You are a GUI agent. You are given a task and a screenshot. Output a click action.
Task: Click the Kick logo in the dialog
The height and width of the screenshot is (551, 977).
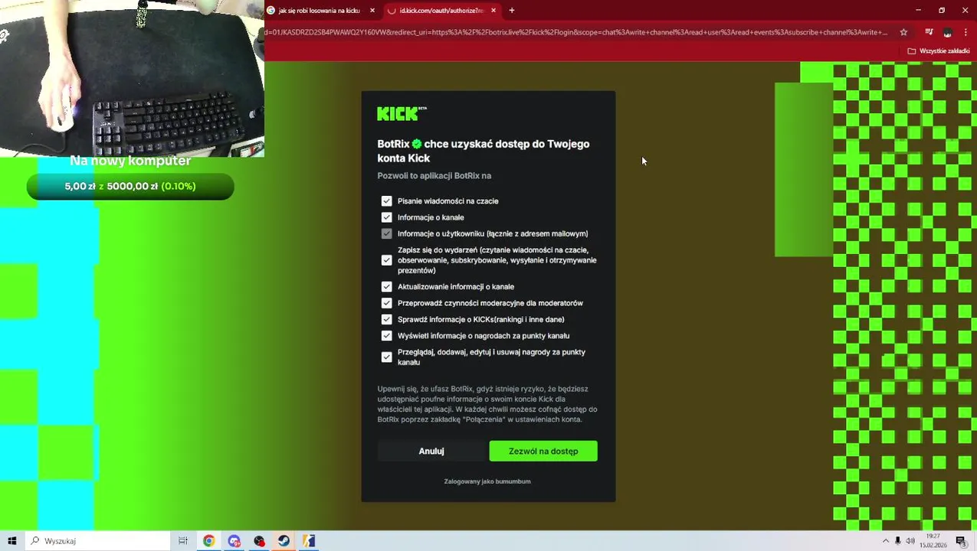(x=402, y=114)
